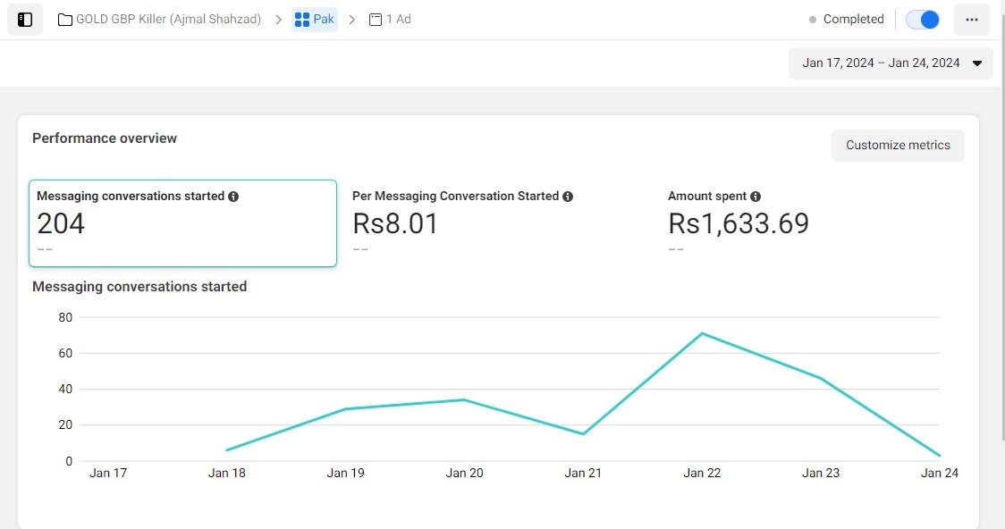1005x529 pixels.
Task: Go to the 1 Ad breadcrumb
Action: (x=398, y=20)
